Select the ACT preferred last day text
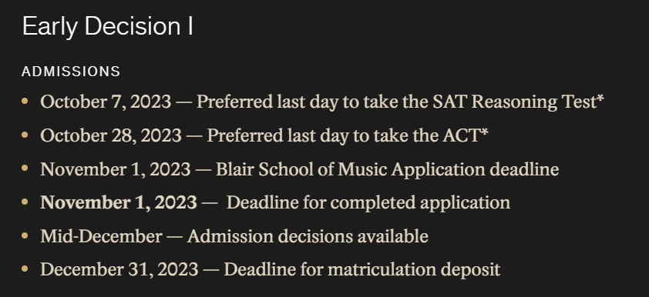This screenshot has width=649, height=297. pyautogui.click(x=348, y=136)
